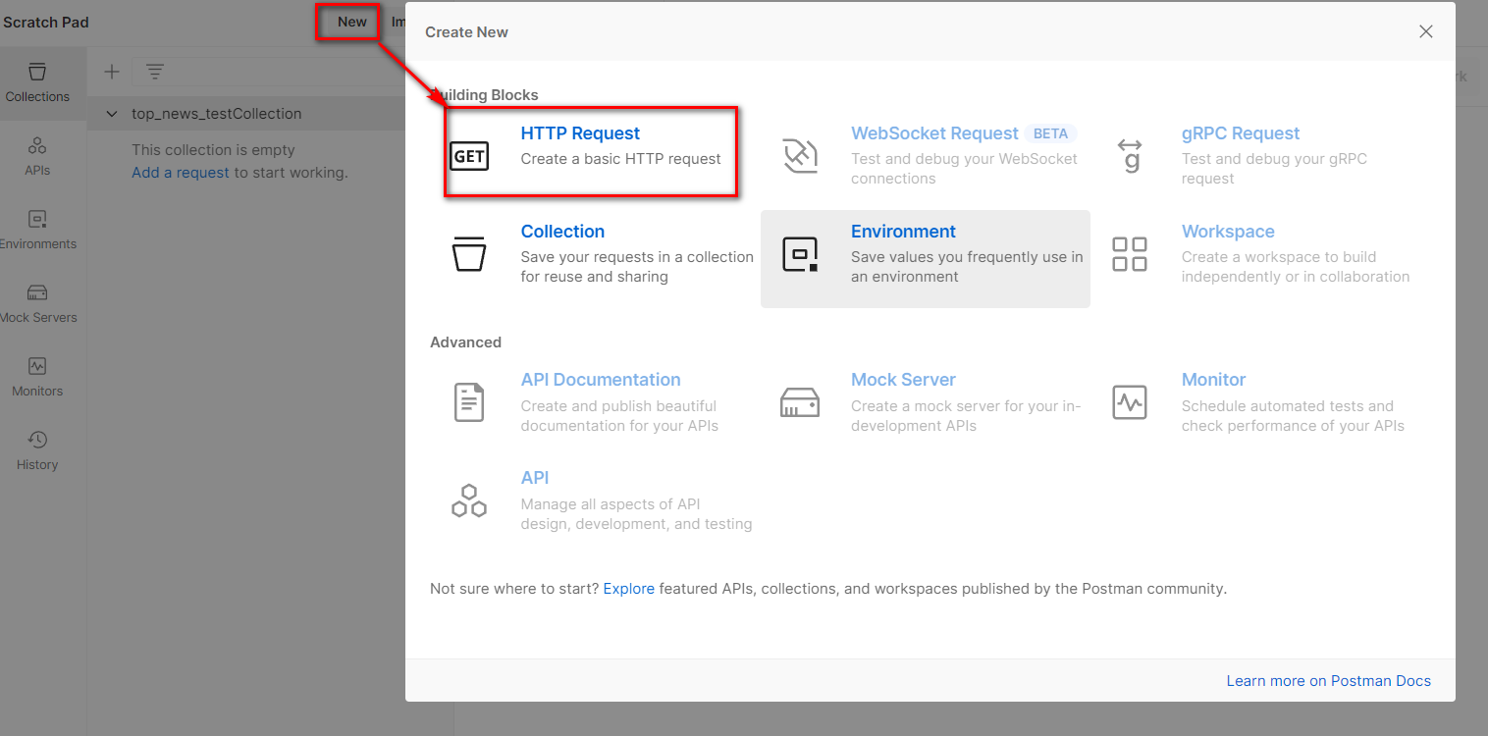Click the Workspace grid icon

[1130, 253]
